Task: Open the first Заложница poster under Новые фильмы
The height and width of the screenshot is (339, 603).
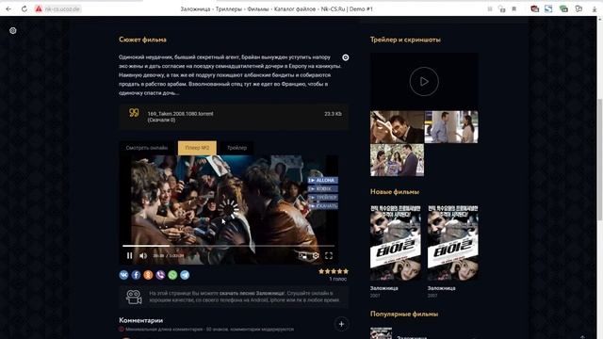Action: click(x=396, y=243)
